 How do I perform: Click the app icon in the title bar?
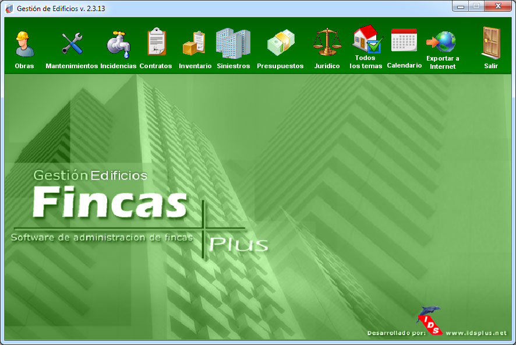coord(9,9)
